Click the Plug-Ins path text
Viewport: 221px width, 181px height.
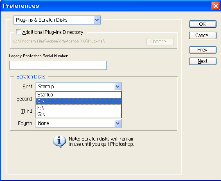[x=59, y=41]
